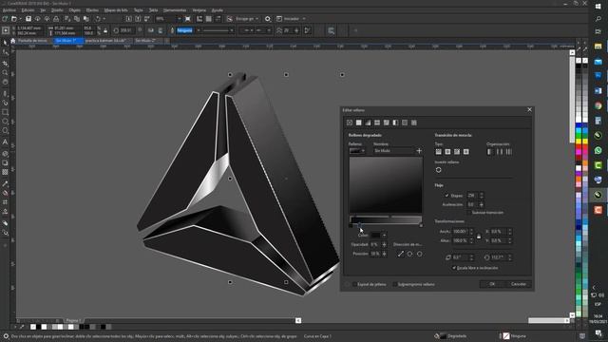Select the Eyedropper tool
Screen dimensions: 608x342
(x=5, y=183)
